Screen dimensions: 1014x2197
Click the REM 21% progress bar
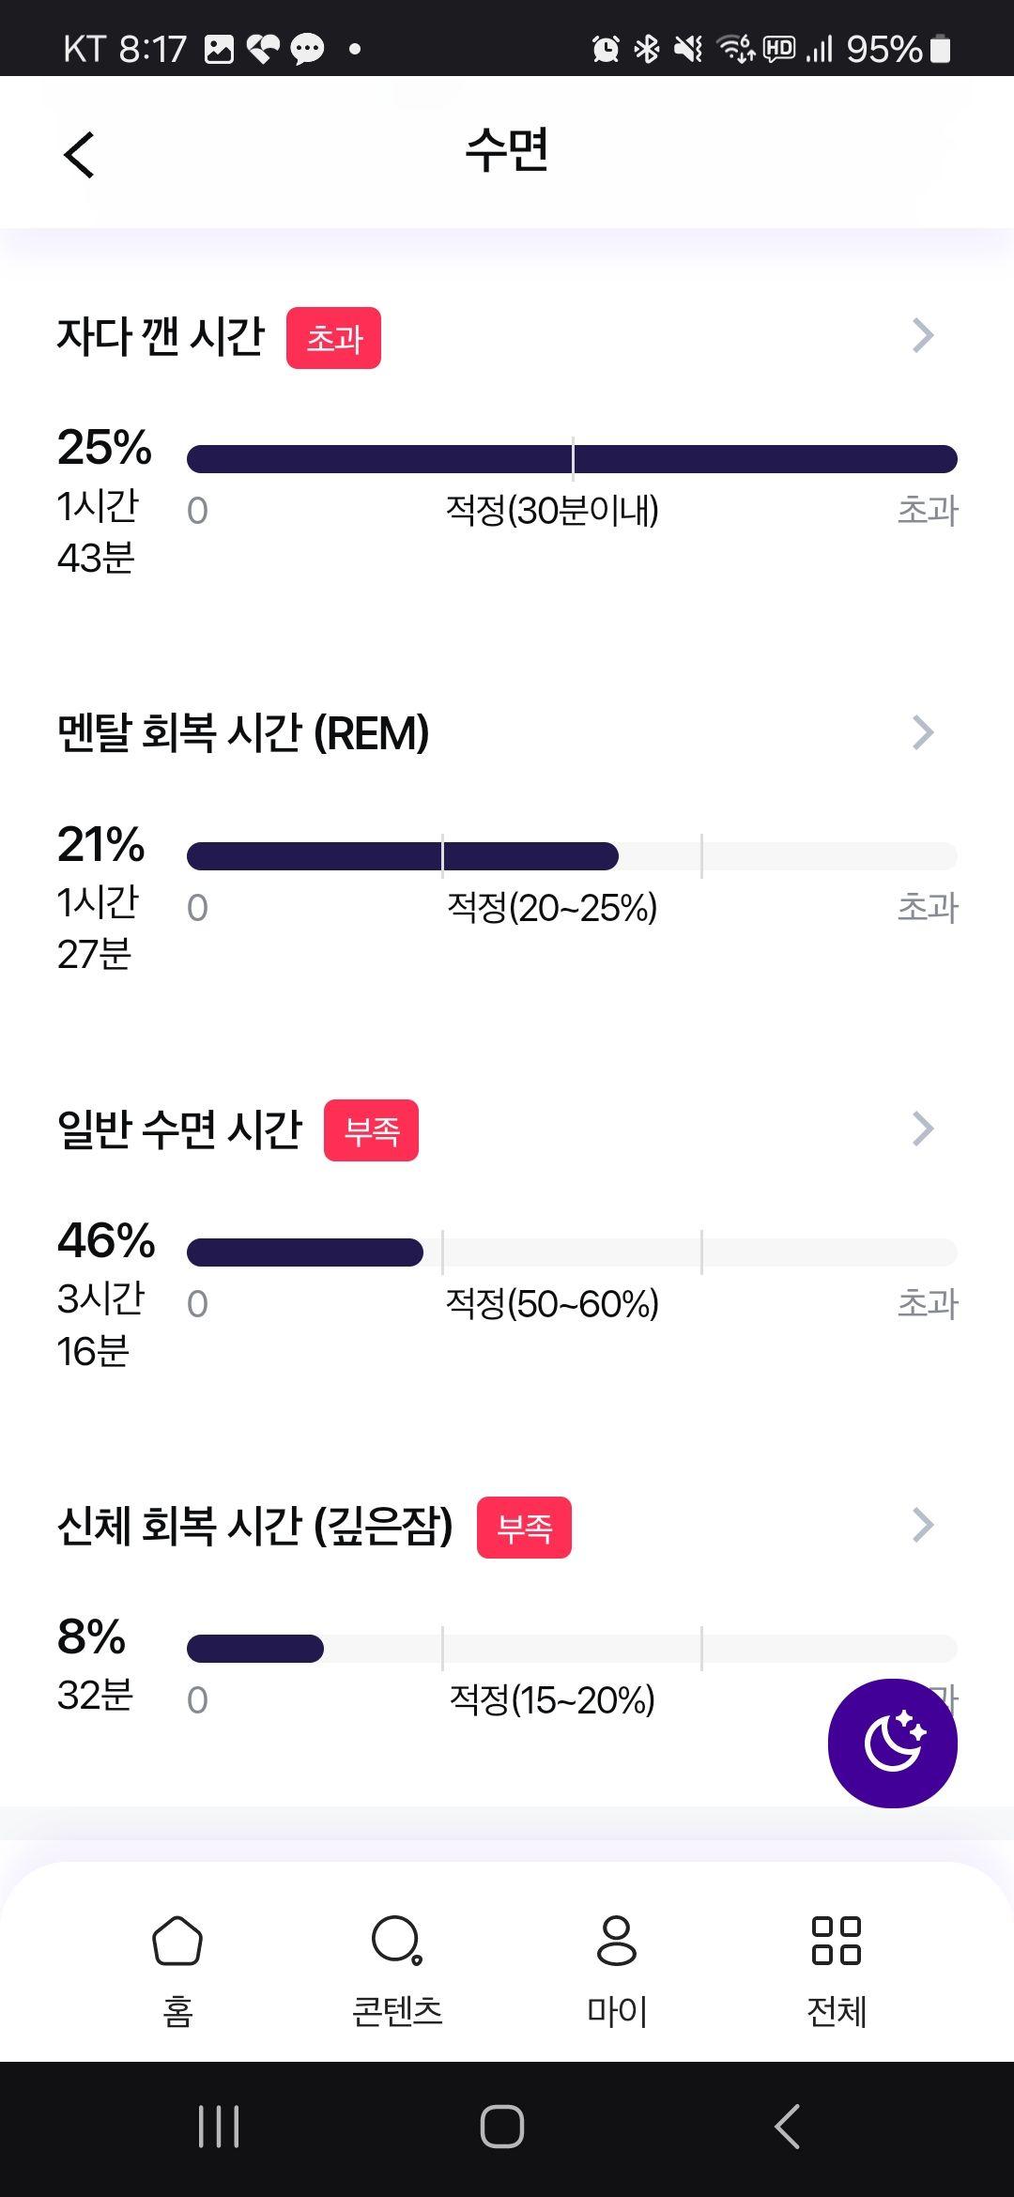572,856
